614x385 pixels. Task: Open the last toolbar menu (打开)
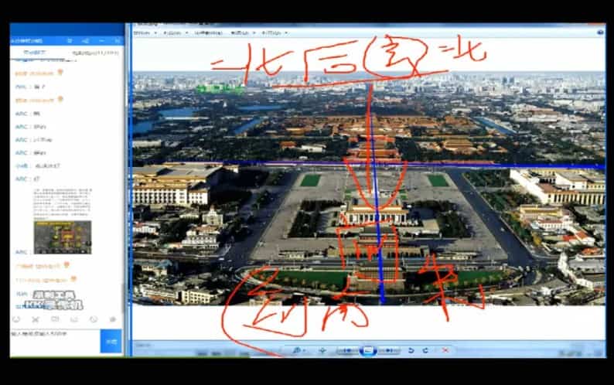pos(273,33)
